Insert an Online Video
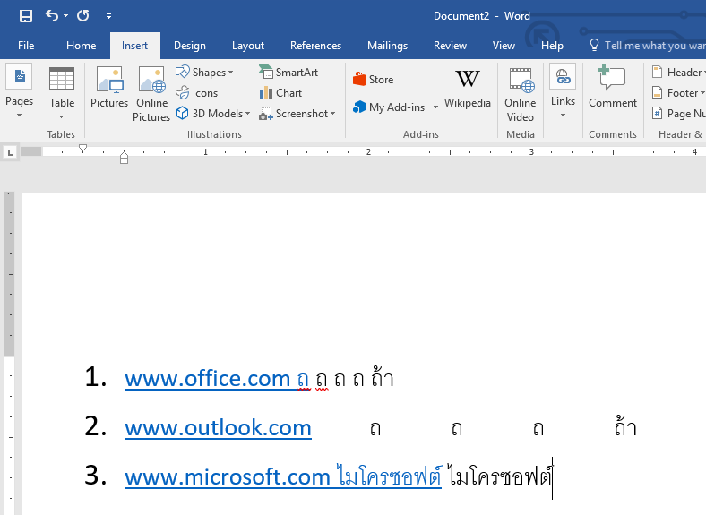The image size is (706, 515). [x=520, y=94]
